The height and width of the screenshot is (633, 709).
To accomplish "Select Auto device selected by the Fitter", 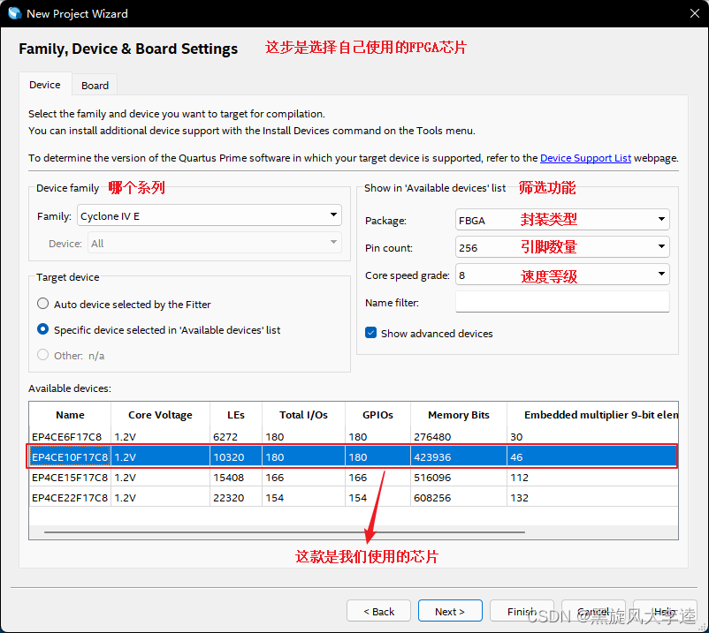I will tap(43, 304).
